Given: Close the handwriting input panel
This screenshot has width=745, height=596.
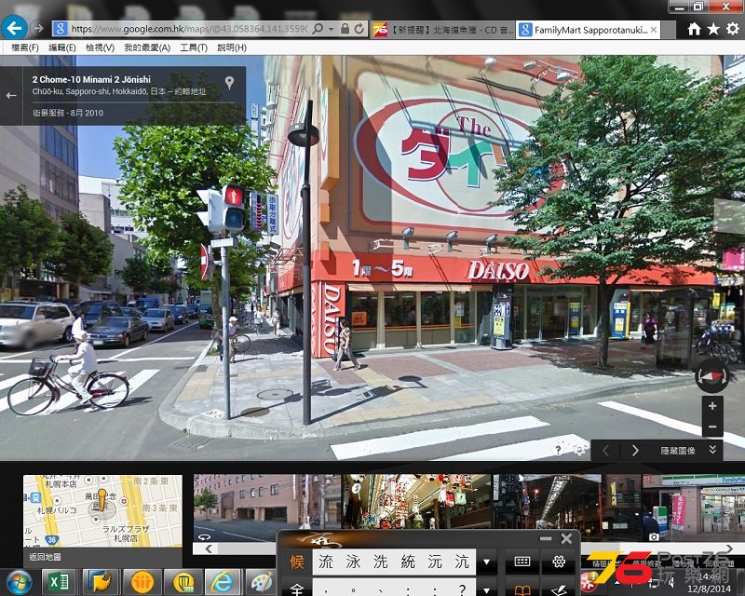Looking at the screenshot, I should (566, 538).
